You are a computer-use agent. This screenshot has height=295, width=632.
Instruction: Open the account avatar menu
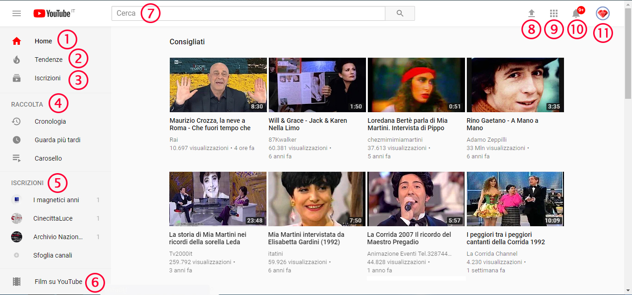click(x=603, y=13)
